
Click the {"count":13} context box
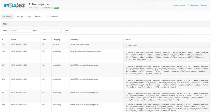pos(167,45)
